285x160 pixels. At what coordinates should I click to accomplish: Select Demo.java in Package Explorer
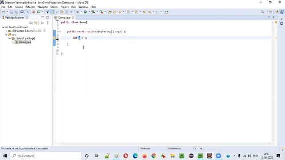[25, 42]
